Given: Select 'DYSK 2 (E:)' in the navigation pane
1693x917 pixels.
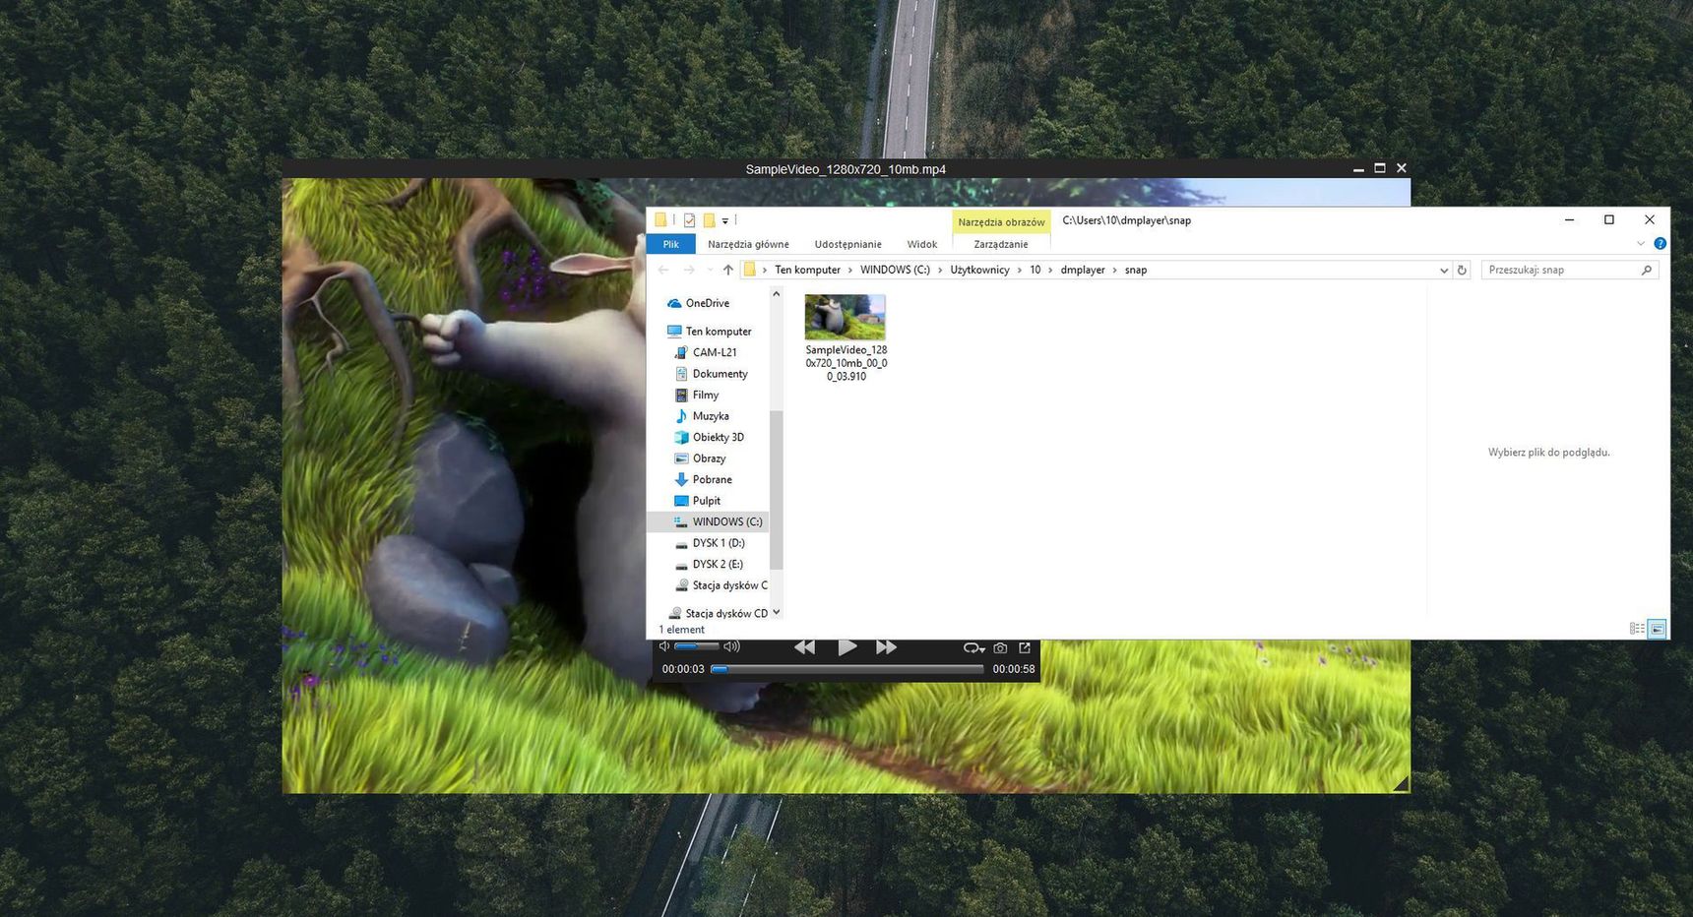Looking at the screenshot, I should 710,564.
